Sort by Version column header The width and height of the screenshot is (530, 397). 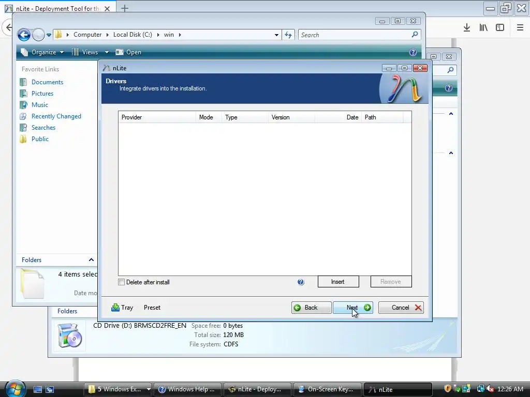click(291, 117)
